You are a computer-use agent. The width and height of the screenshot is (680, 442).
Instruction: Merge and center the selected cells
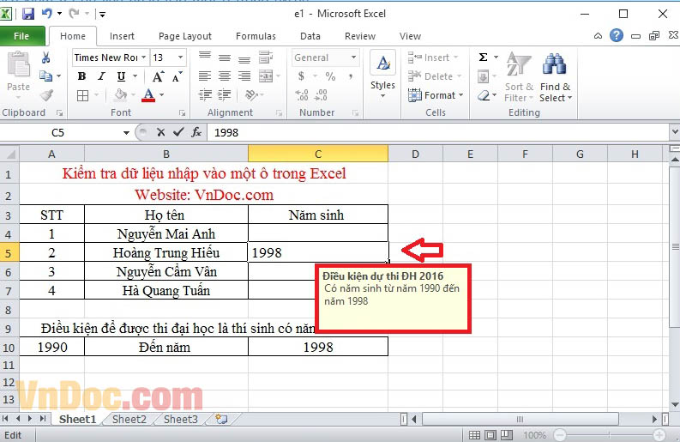tap(266, 76)
